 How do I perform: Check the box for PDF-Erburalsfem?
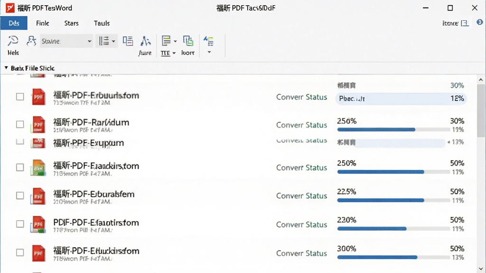pyautogui.click(x=20, y=196)
